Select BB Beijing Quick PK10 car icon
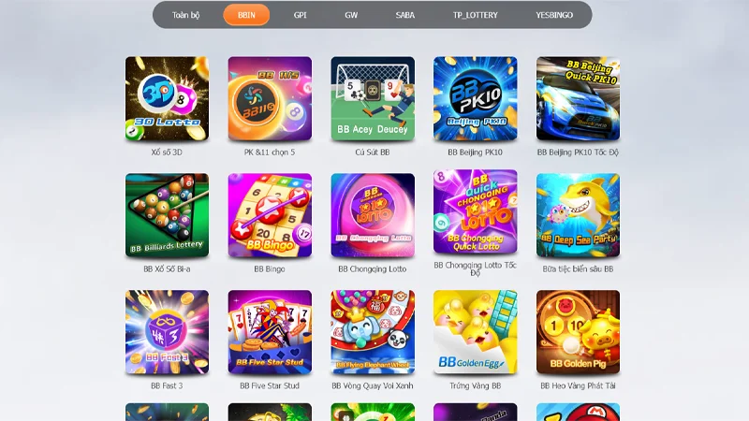The width and height of the screenshot is (749, 421). point(578,99)
